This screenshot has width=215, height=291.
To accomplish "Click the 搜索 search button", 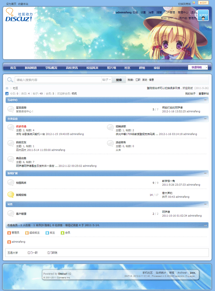I will [119, 80].
